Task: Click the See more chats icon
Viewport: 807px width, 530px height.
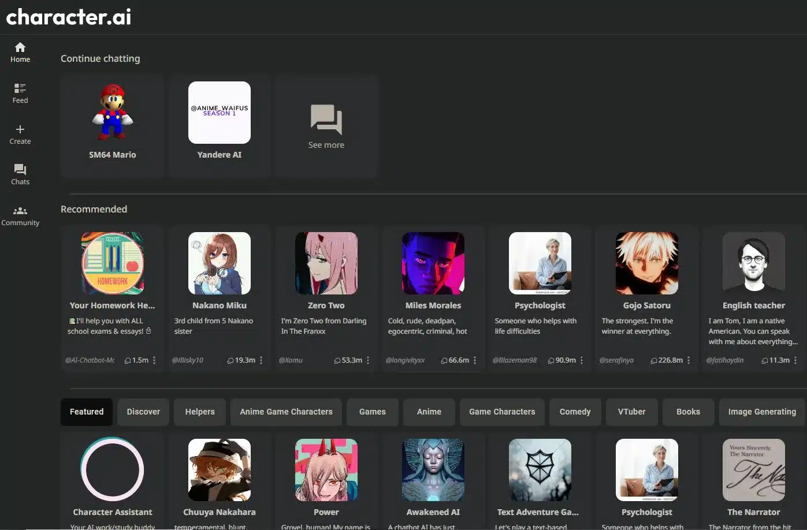Action: tap(326, 120)
